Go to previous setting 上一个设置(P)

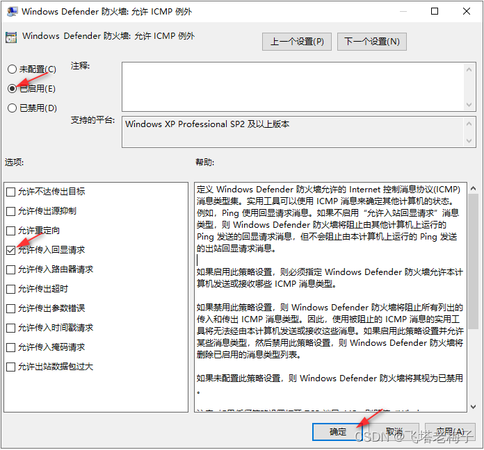297,42
